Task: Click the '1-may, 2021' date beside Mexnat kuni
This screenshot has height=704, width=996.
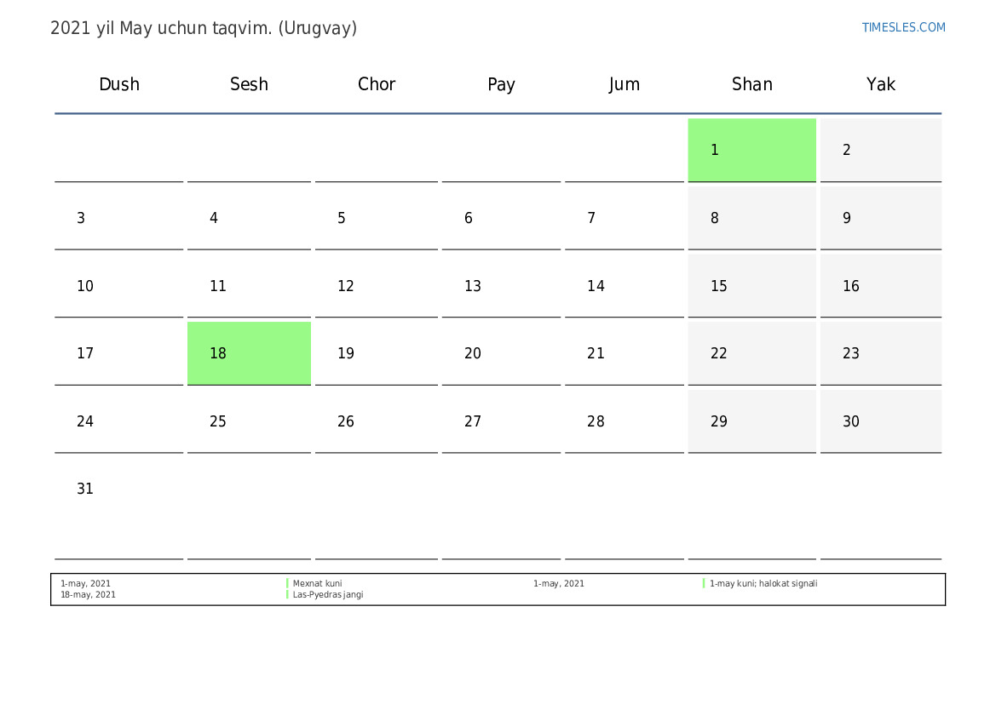Action: [x=85, y=583]
